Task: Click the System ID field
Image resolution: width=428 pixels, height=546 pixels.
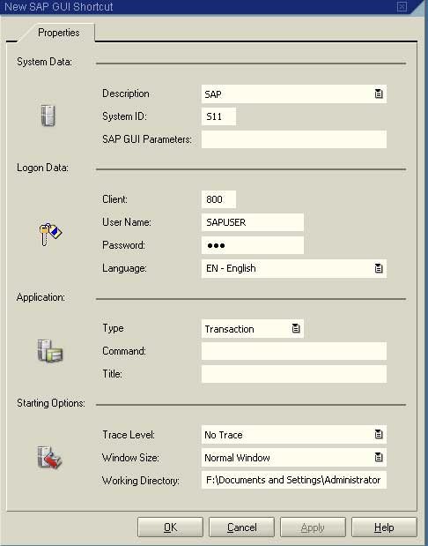Action: coord(218,116)
